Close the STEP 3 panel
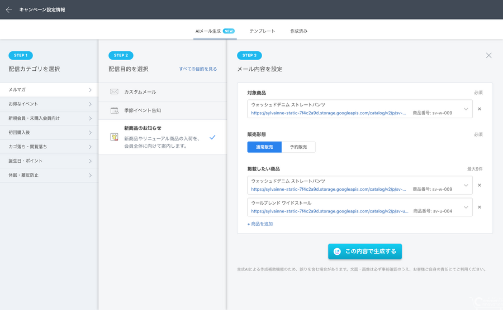 coord(488,55)
